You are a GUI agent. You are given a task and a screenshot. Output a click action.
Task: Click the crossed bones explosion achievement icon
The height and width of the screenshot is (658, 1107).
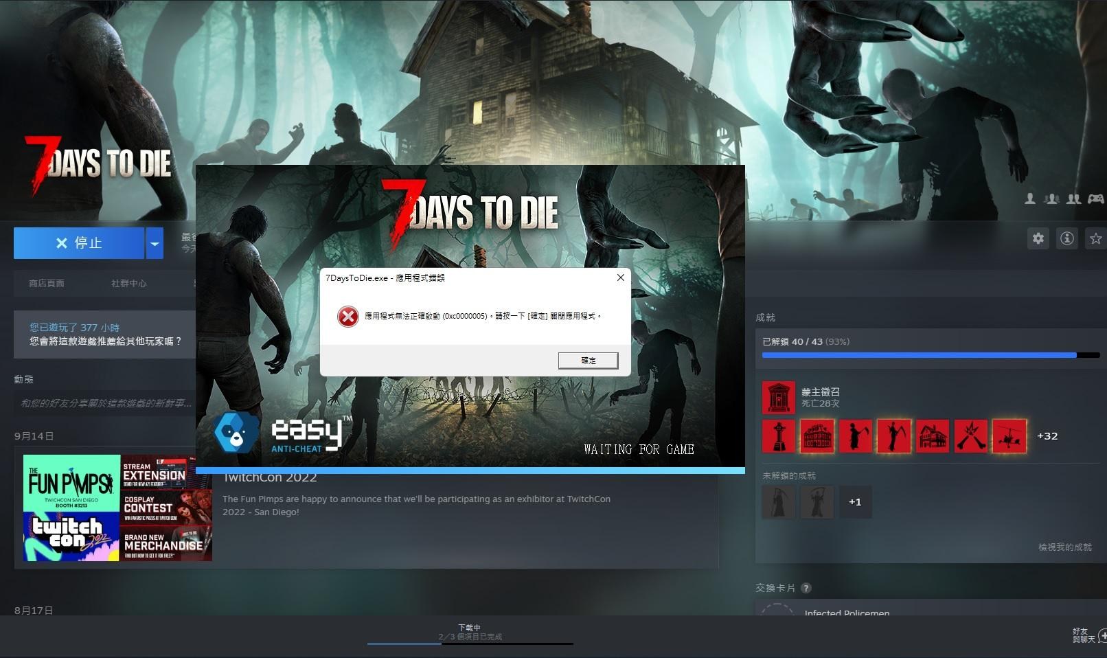(x=971, y=436)
